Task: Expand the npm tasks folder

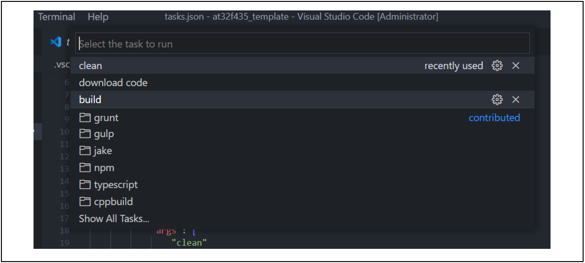Action: [97, 168]
